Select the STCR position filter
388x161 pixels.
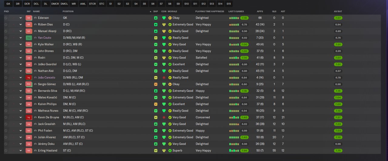92,4
